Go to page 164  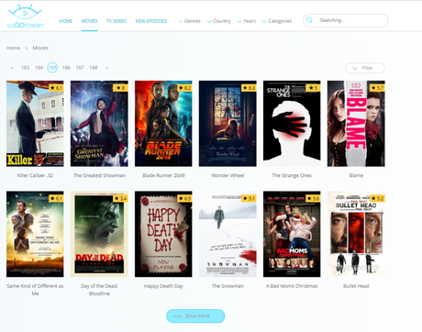(x=39, y=68)
